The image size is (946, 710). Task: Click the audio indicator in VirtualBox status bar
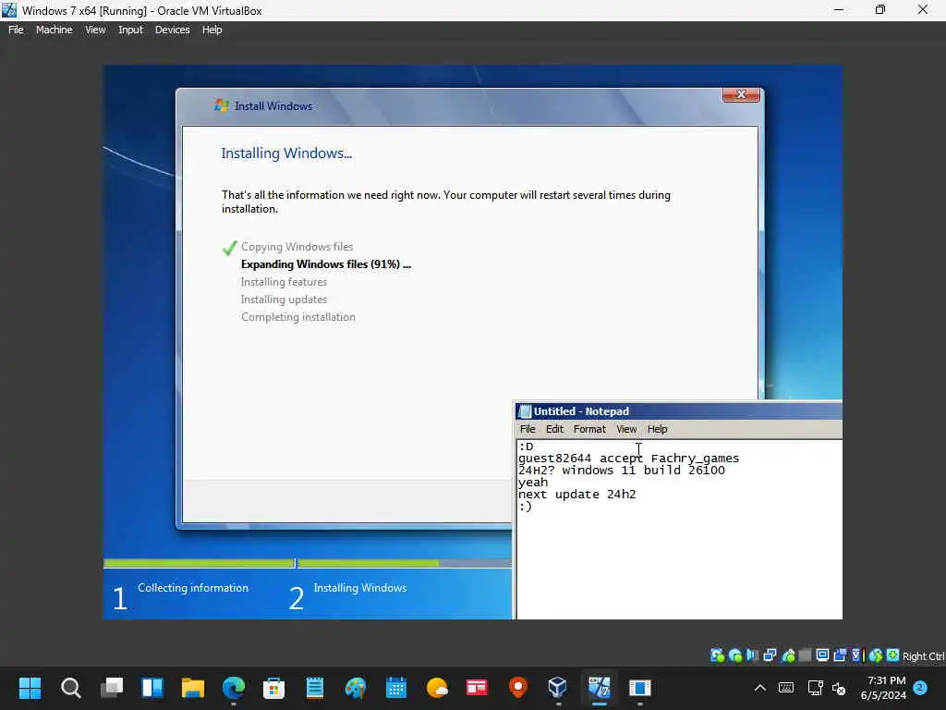point(752,655)
